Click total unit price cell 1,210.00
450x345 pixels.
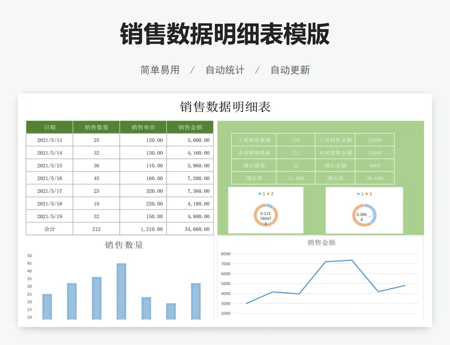[143, 229]
